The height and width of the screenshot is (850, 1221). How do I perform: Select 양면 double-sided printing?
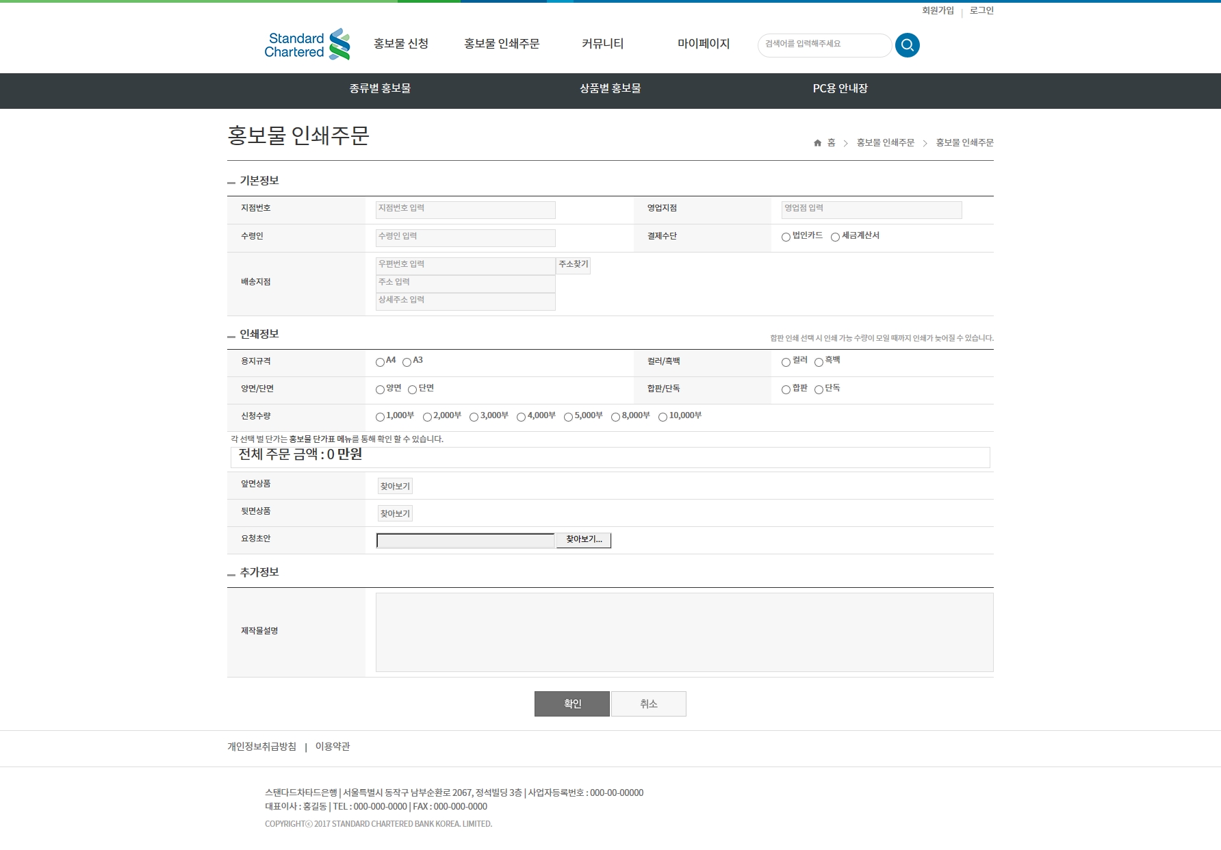click(380, 389)
